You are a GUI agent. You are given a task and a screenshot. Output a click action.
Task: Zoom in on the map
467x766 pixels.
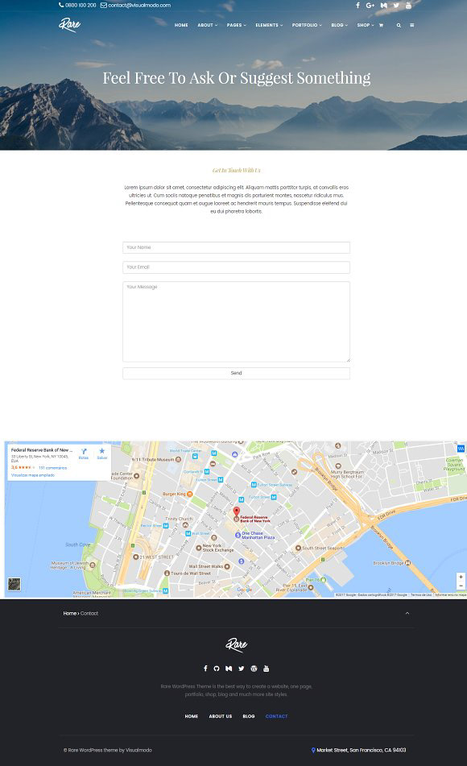tap(461, 577)
